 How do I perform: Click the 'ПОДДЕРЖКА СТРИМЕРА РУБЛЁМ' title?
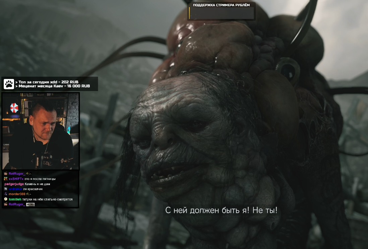[221, 5]
